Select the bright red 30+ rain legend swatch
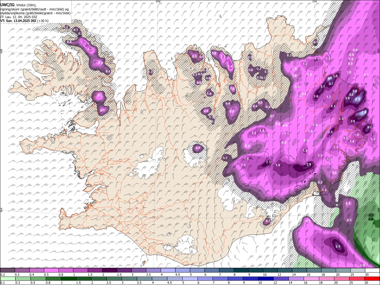 372,278
